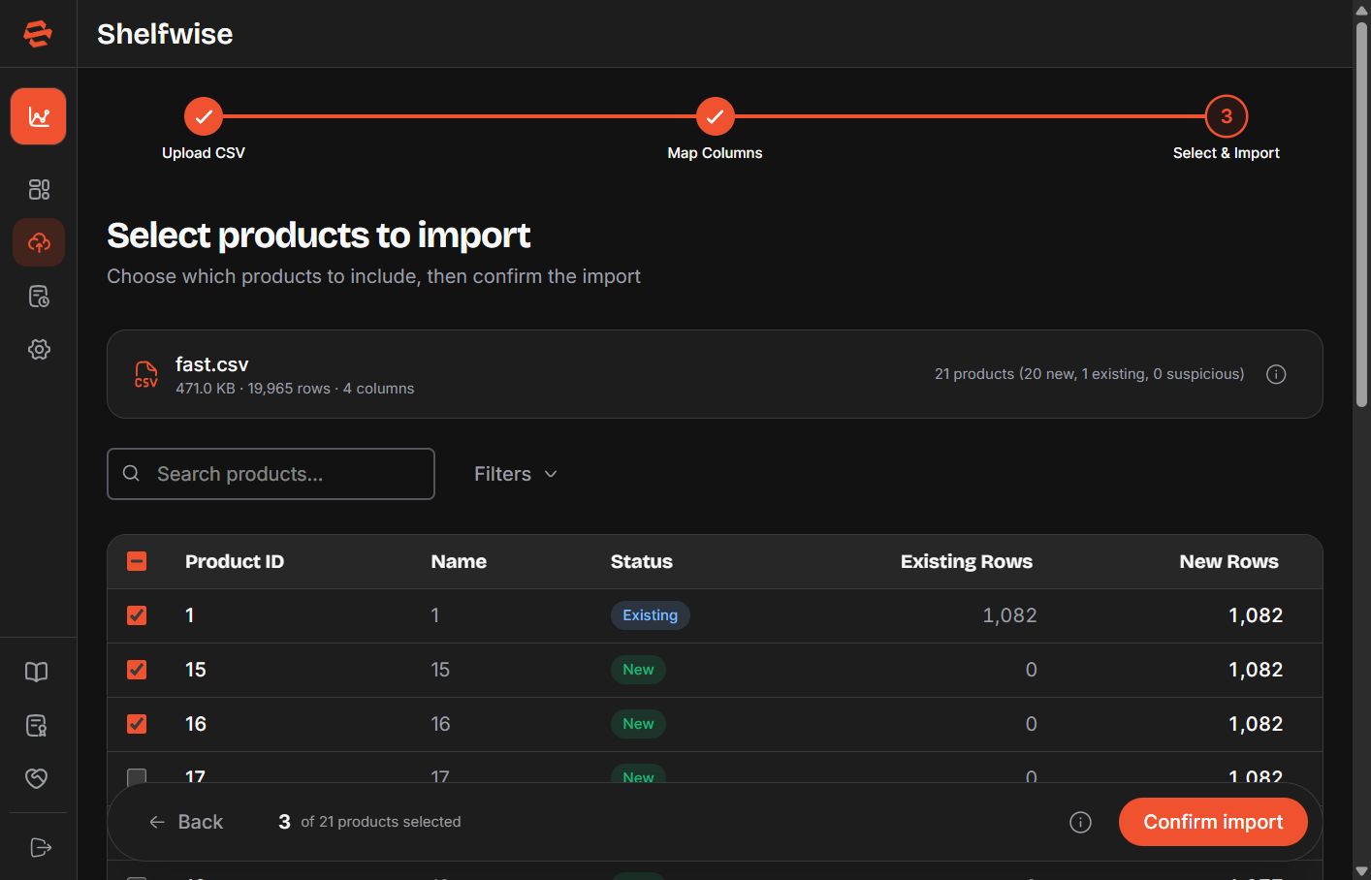Check product 17 row checkbox
This screenshot has width=1371, height=880.
pos(137,776)
